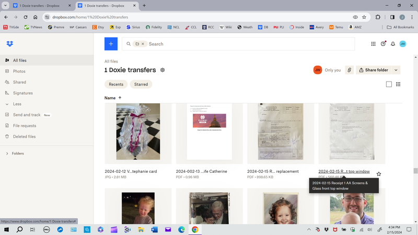Image resolution: width=418 pixels, height=235 pixels.
Task: Click the Share folder button
Action: (x=374, y=70)
